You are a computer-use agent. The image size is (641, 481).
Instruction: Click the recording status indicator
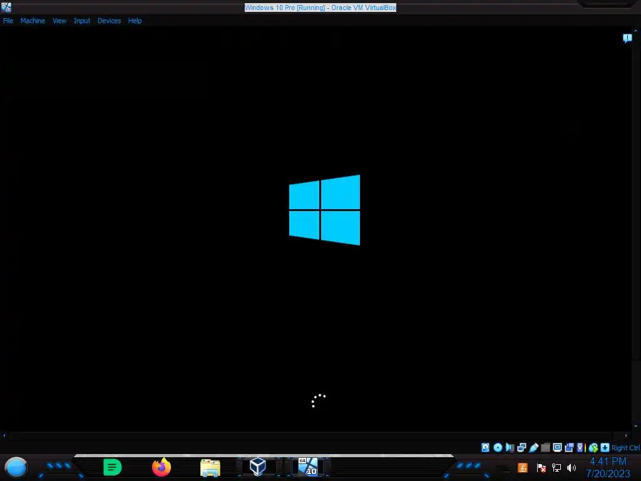pyautogui.click(x=569, y=447)
